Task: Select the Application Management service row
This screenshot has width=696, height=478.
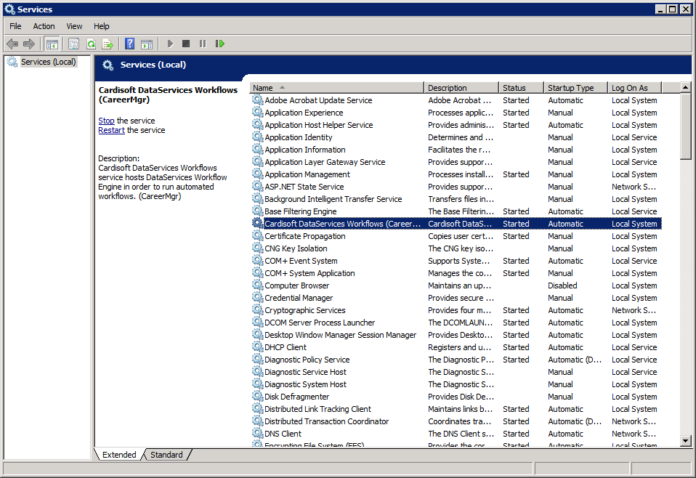Action: tap(456, 174)
